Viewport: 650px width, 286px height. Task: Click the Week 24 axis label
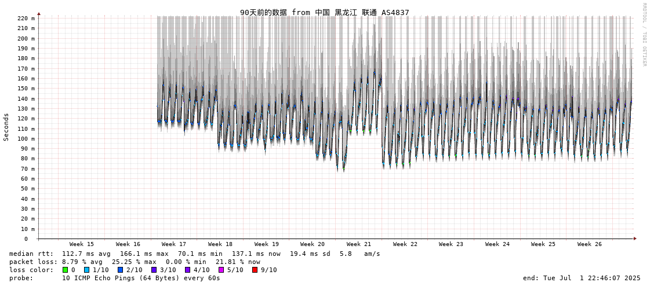coord(498,244)
